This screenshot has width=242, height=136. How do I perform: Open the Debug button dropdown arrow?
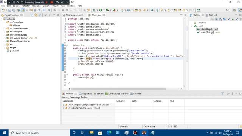coord(97,10)
